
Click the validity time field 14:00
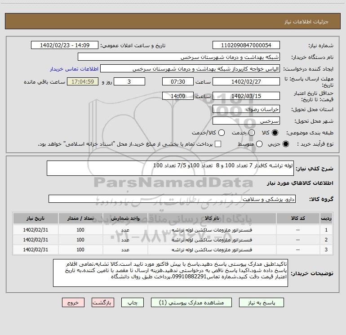coord(178,96)
